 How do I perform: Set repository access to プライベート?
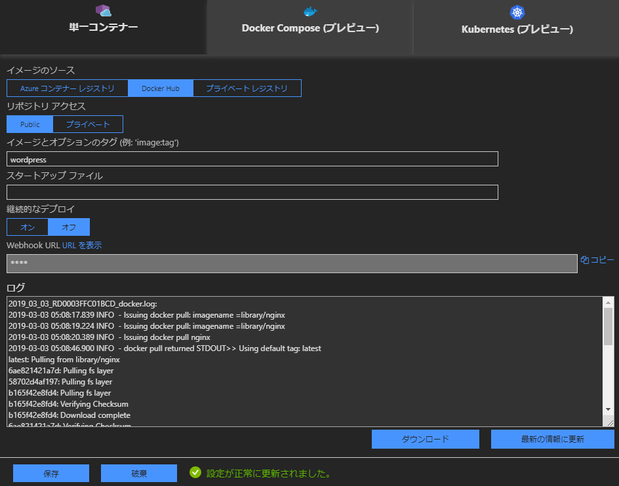pos(88,124)
